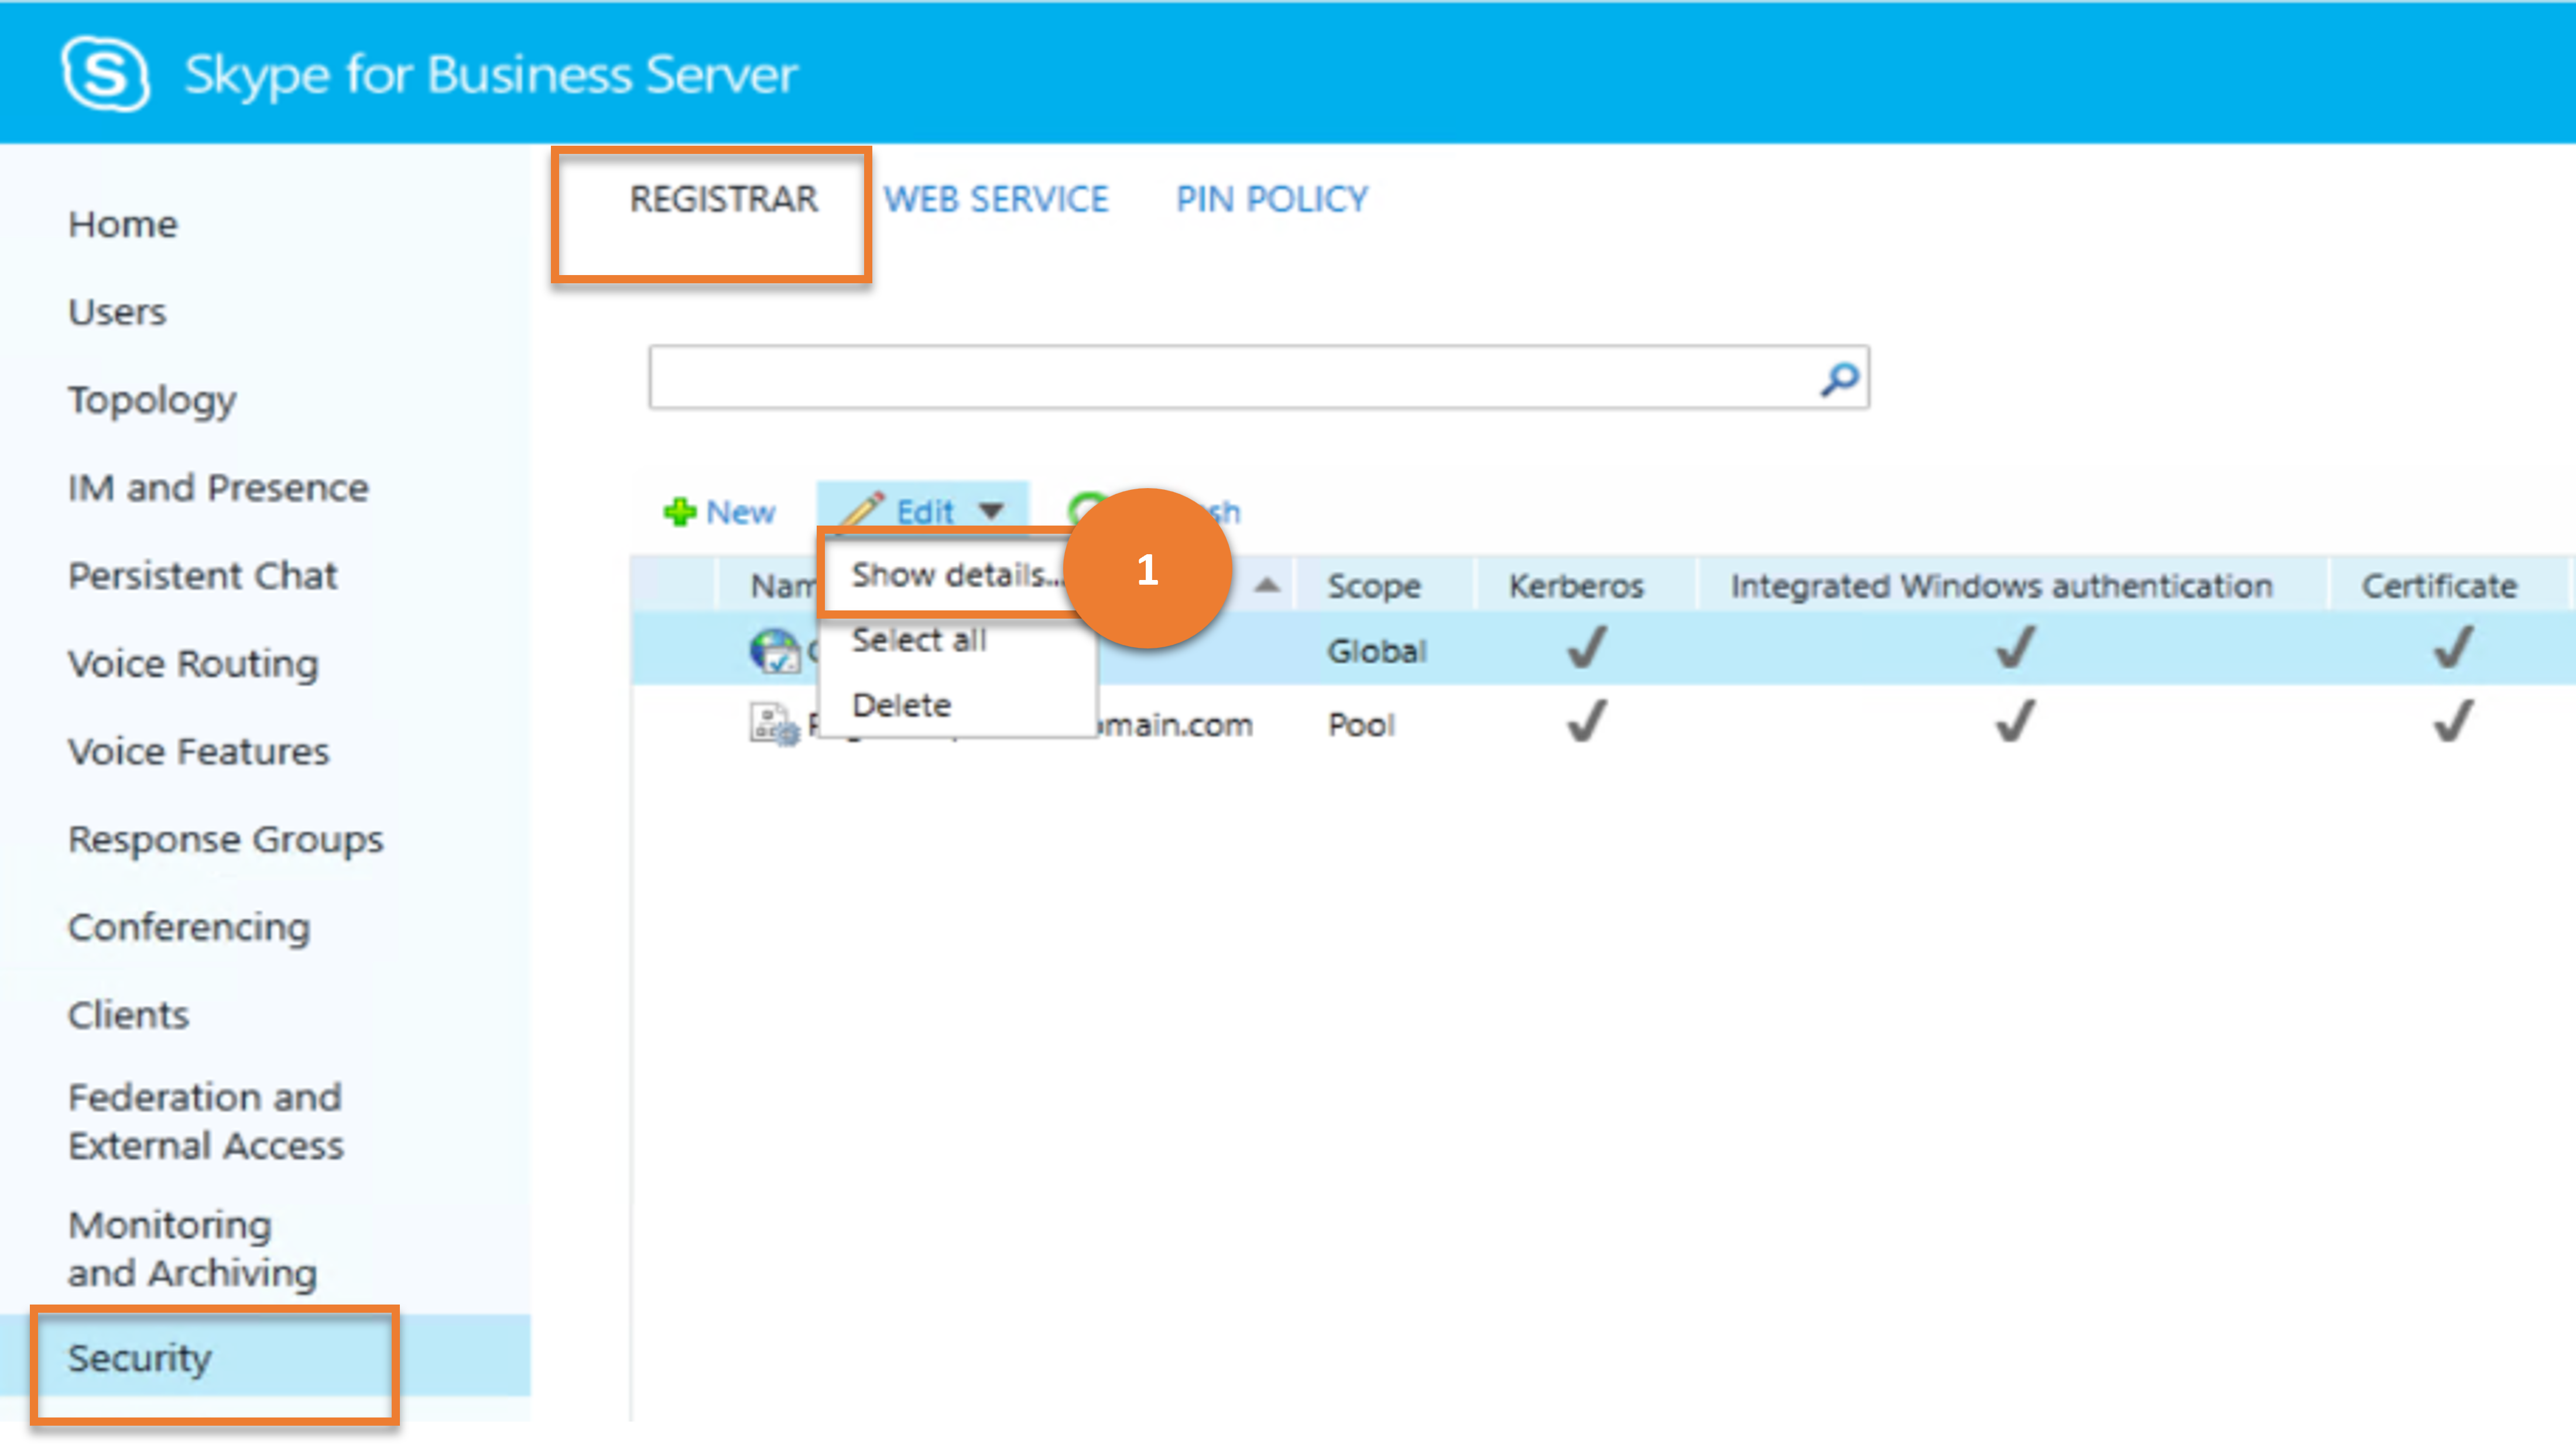Open Monitoring and Archiving section
This screenshot has width=2576, height=1445.
(192, 1249)
